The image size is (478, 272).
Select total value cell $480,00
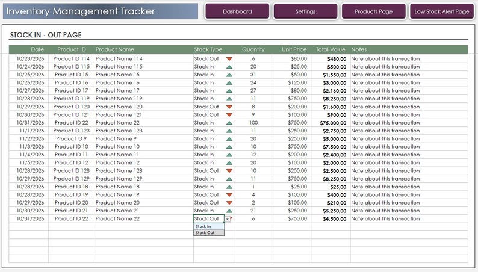pyautogui.click(x=331, y=59)
